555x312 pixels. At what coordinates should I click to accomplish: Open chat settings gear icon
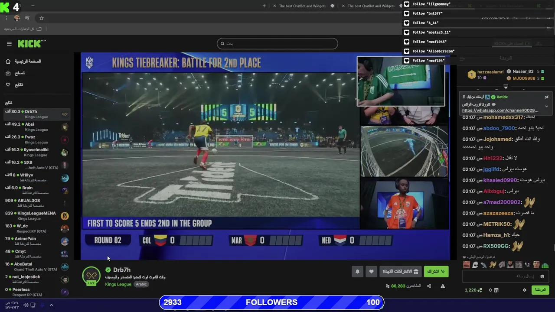[x=524, y=290]
